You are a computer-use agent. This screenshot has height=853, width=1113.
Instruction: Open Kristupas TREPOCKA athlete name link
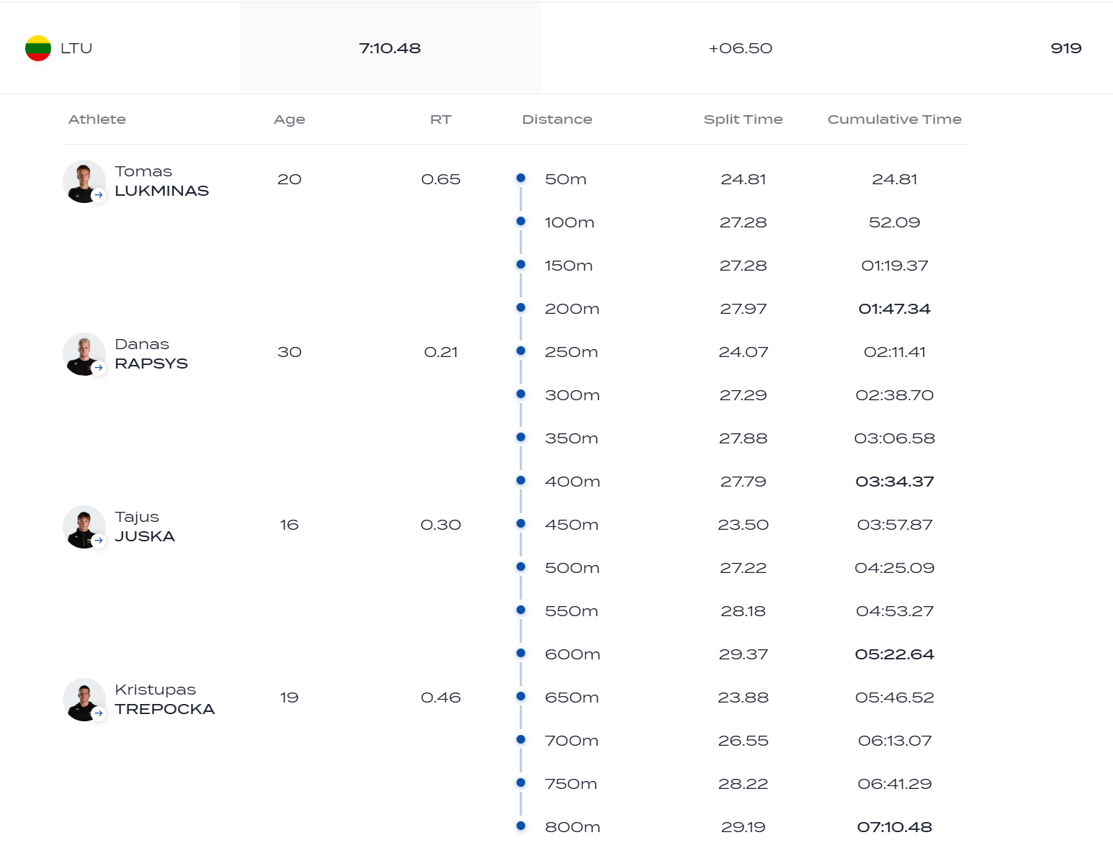coord(165,699)
